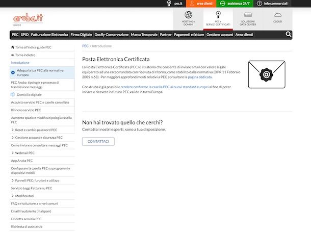Image resolution: width=311 pixels, height=234 pixels.
Task: Expand the Modifica dati section
Action: point(13,196)
